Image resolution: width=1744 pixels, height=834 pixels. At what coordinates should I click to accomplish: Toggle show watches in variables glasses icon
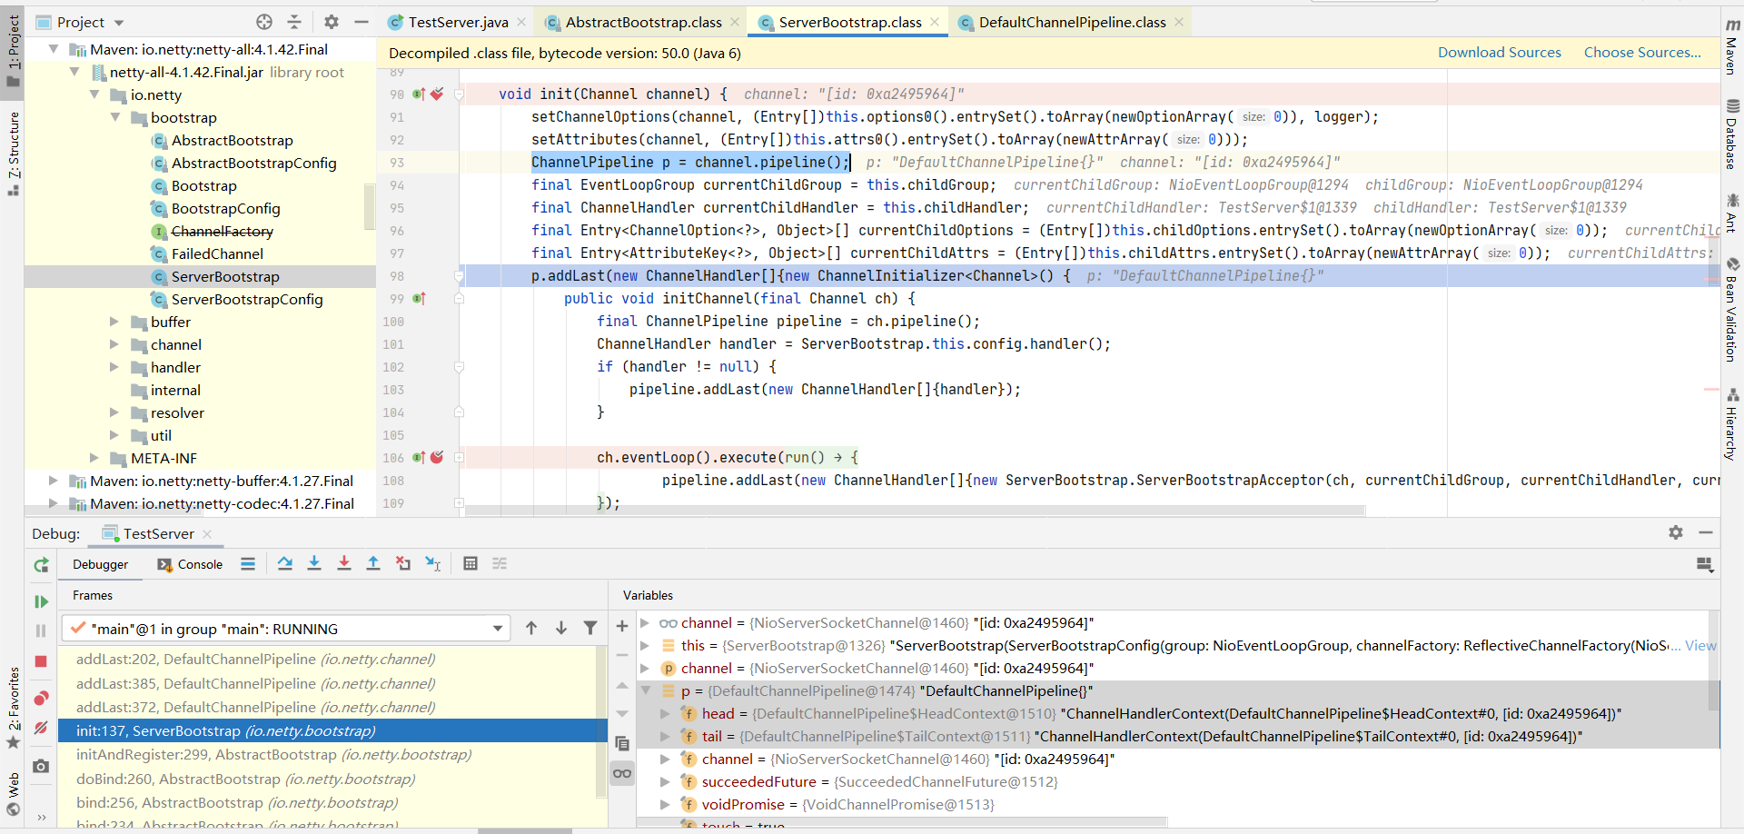click(622, 774)
